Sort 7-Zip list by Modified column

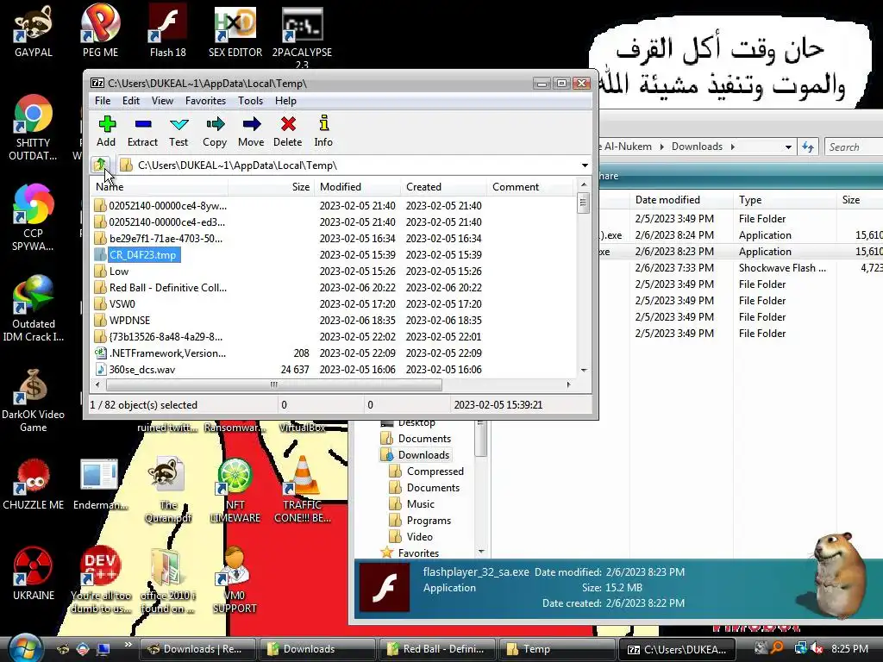click(x=358, y=187)
